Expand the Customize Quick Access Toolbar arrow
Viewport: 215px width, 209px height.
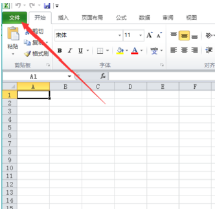tap(57, 6)
